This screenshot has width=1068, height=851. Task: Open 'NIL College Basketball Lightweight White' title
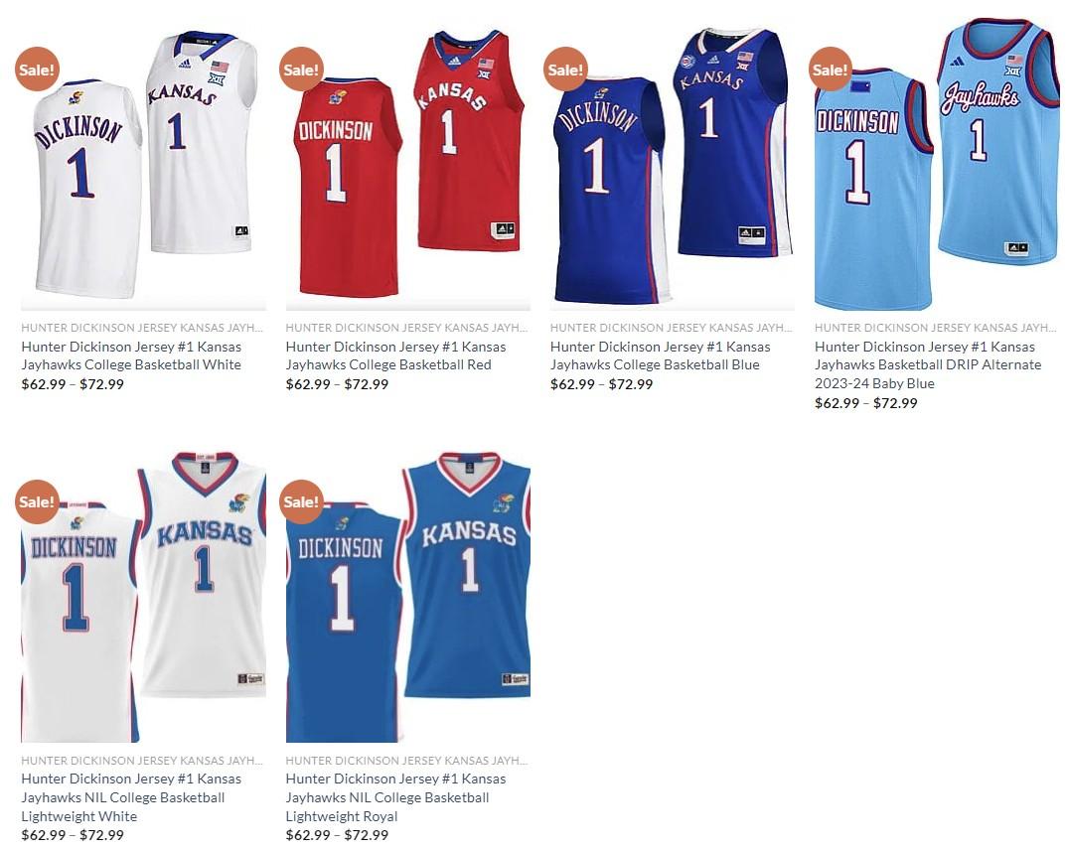131,797
